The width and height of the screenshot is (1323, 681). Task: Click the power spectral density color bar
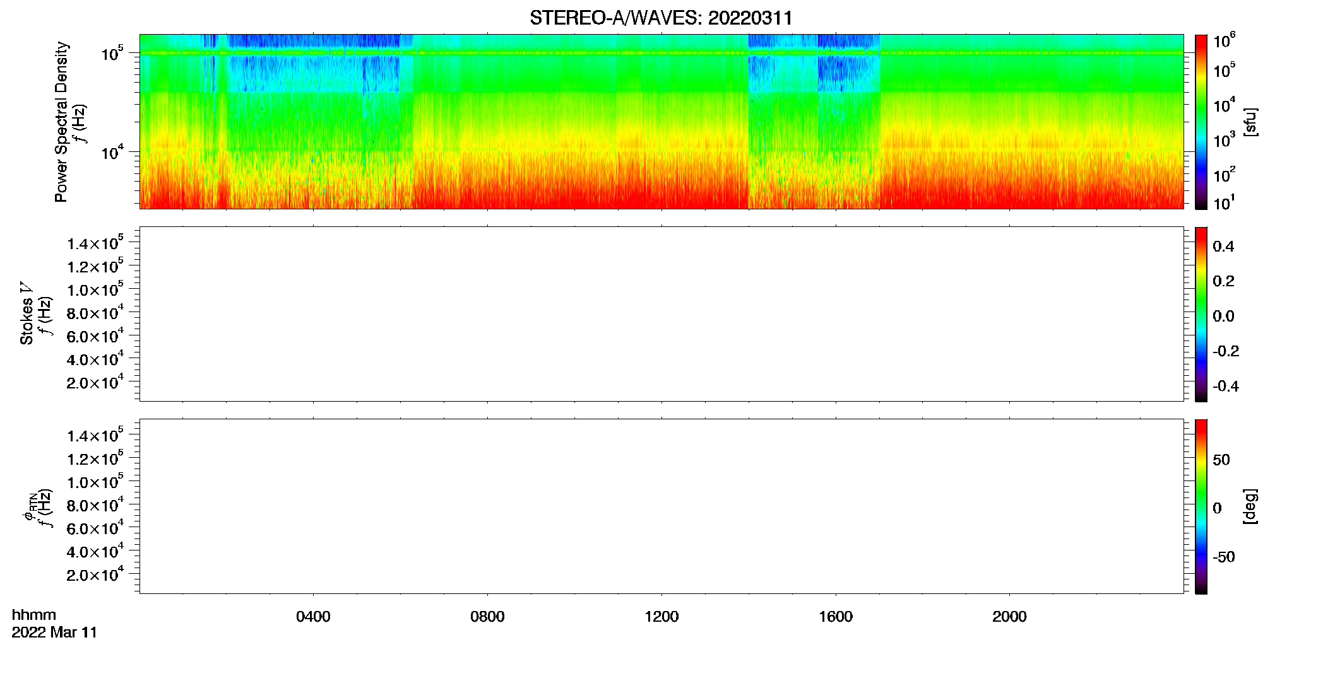(x=1201, y=122)
